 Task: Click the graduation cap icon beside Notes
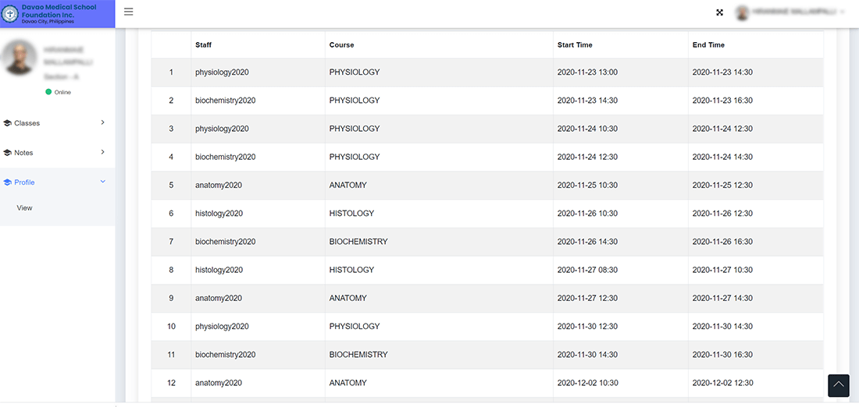pos(7,153)
